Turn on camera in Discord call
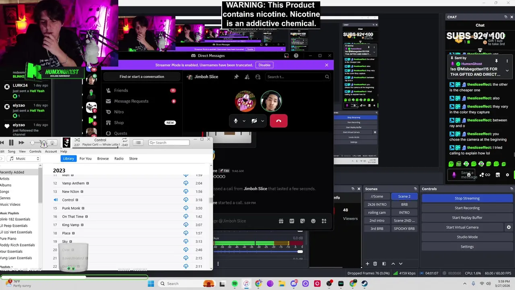Image resolution: width=515 pixels, height=290 pixels. click(x=254, y=121)
